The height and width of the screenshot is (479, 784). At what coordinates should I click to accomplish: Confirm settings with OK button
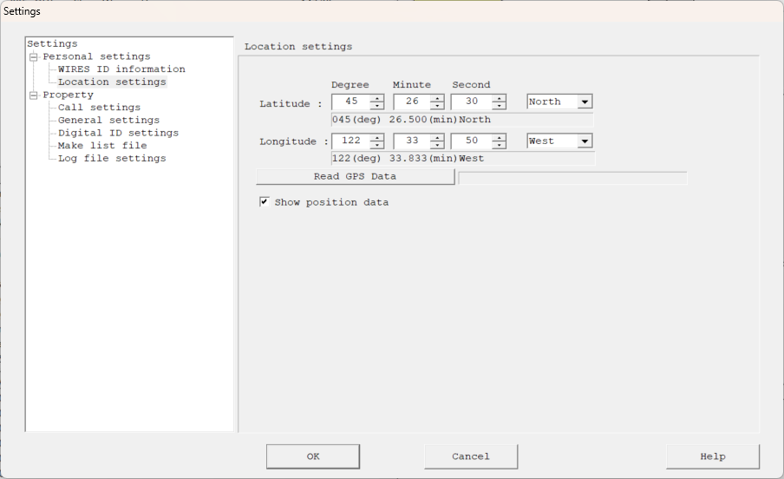(313, 456)
